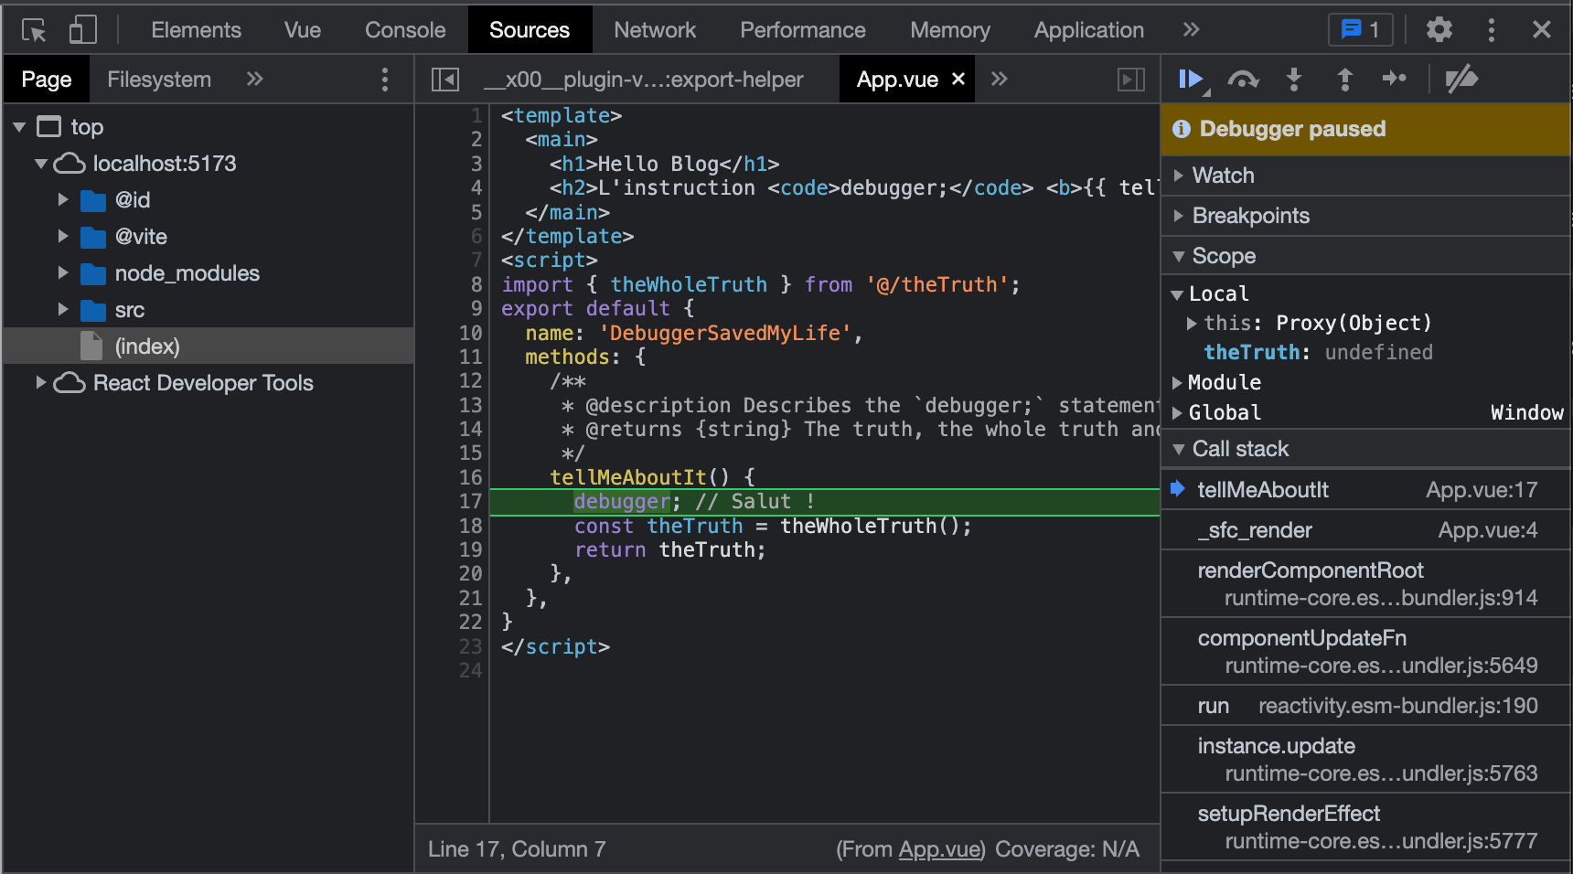
Task: Resume script execution in the debugger
Action: coord(1190,79)
